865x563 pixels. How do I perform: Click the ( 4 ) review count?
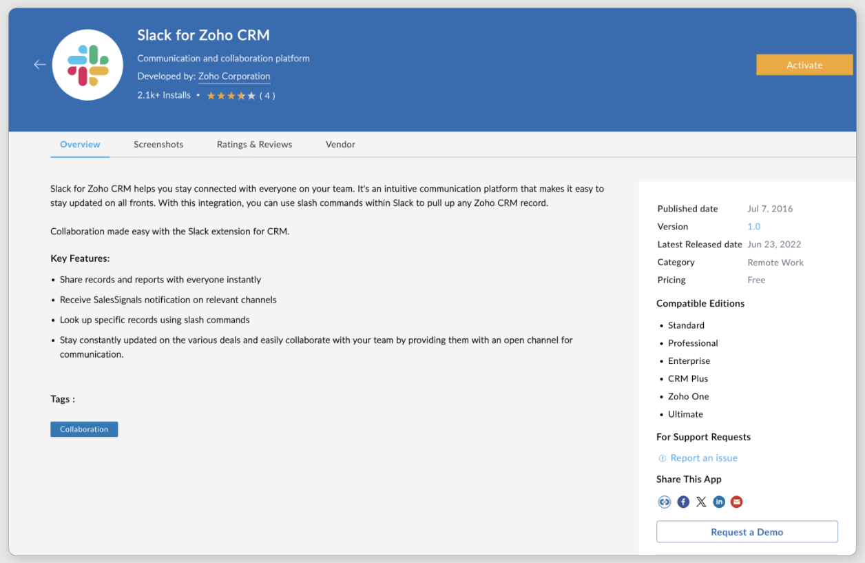[x=267, y=96]
